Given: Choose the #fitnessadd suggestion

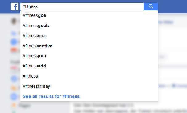Looking at the screenshot, I should 89,66.
